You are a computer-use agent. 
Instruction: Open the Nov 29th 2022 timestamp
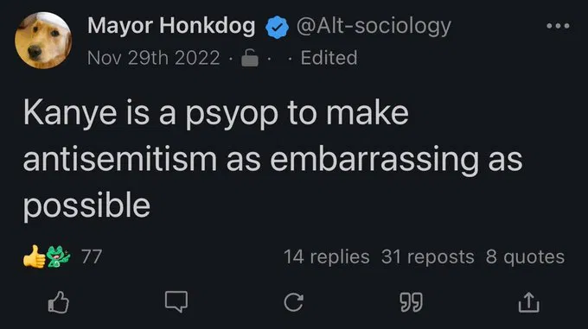[154, 58]
